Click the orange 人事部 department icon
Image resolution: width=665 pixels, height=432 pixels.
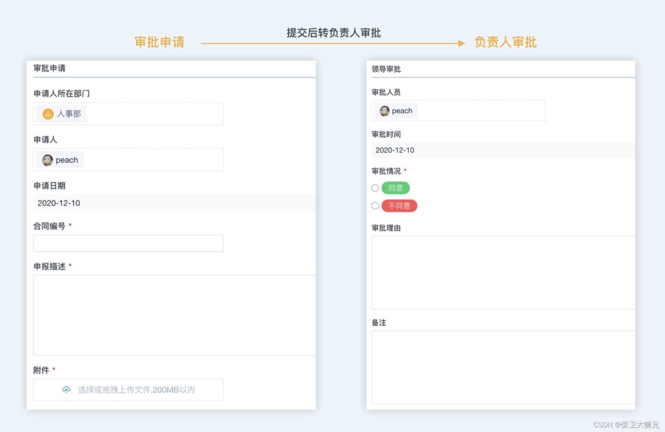[x=48, y=114]
